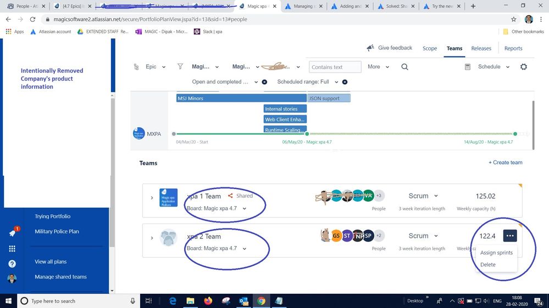Open the Military Police Plan

point(57,231)
